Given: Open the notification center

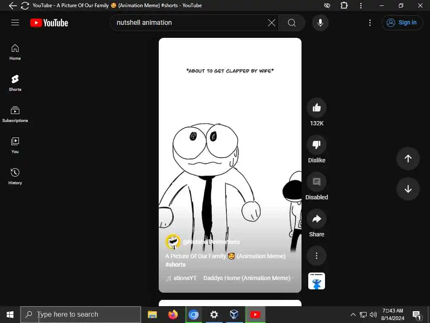Looking at the screenshot, I should (x=417, y=315).
